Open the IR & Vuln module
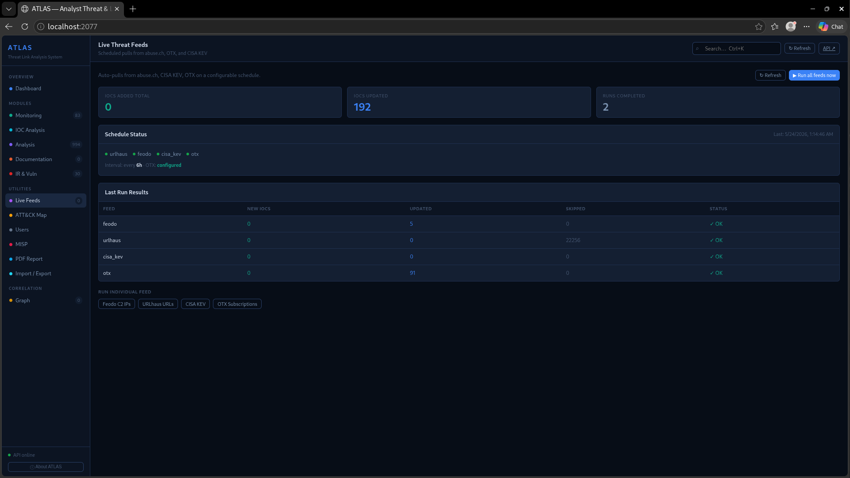 click(x=46, y=174)
